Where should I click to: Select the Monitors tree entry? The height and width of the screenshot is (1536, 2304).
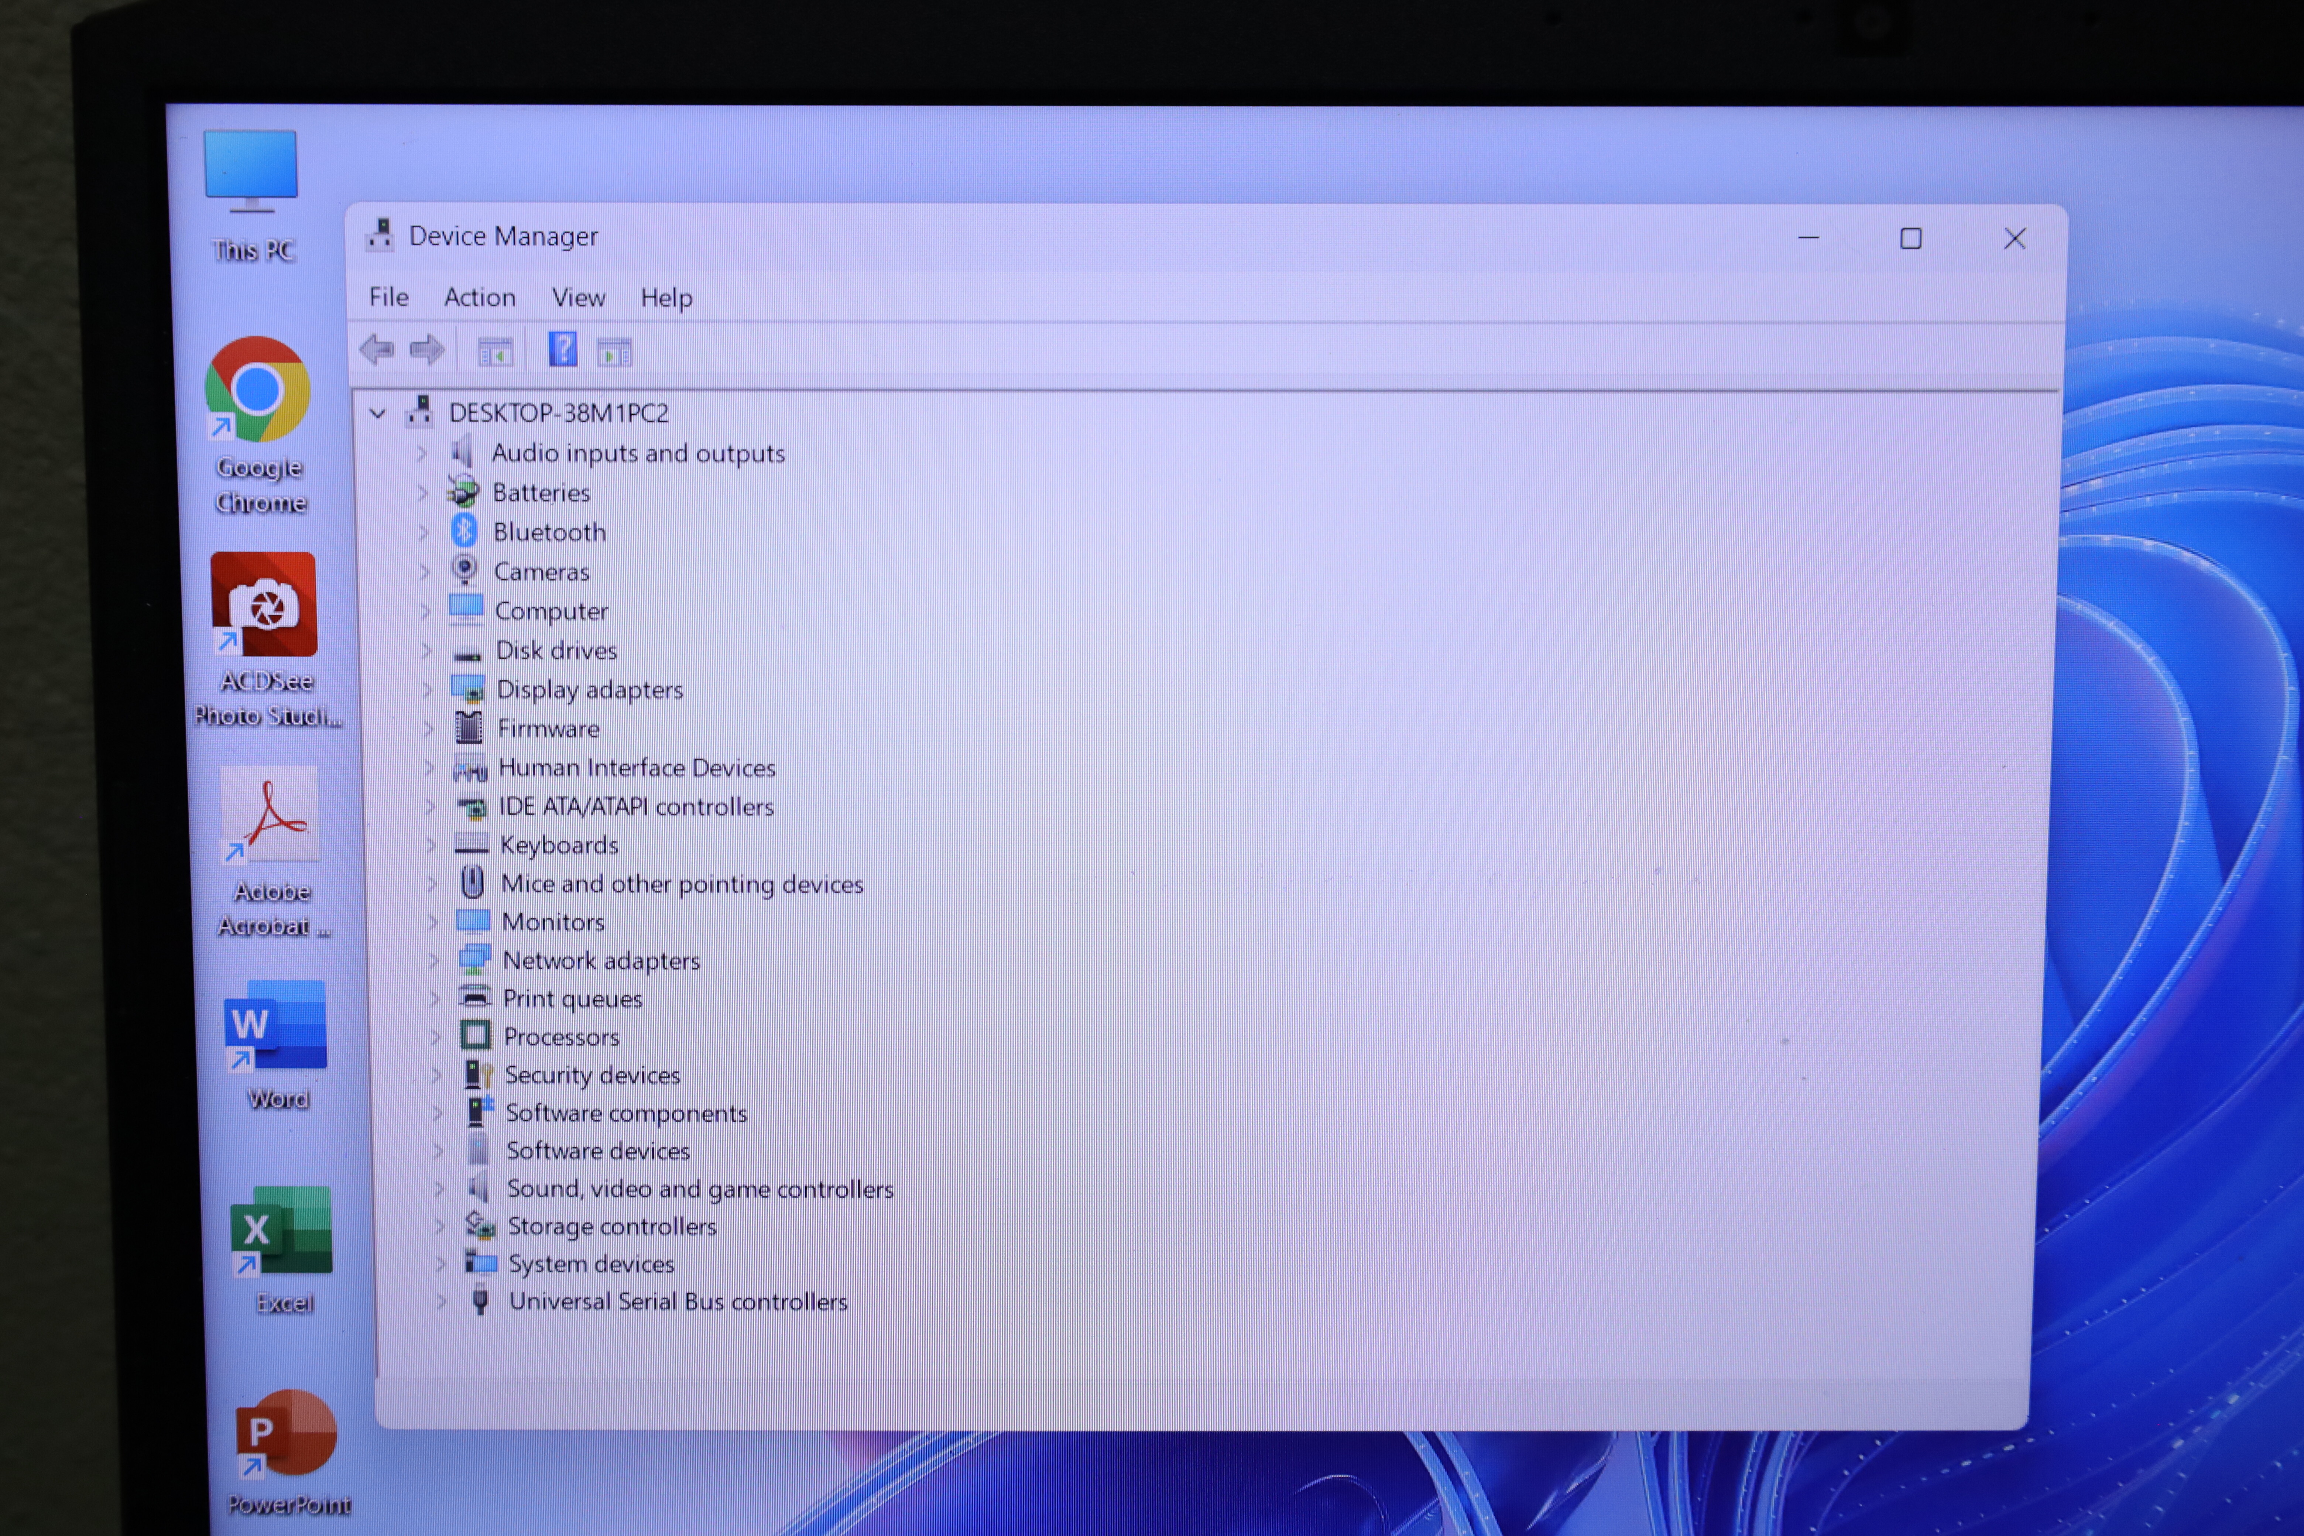tap(553, 922)
